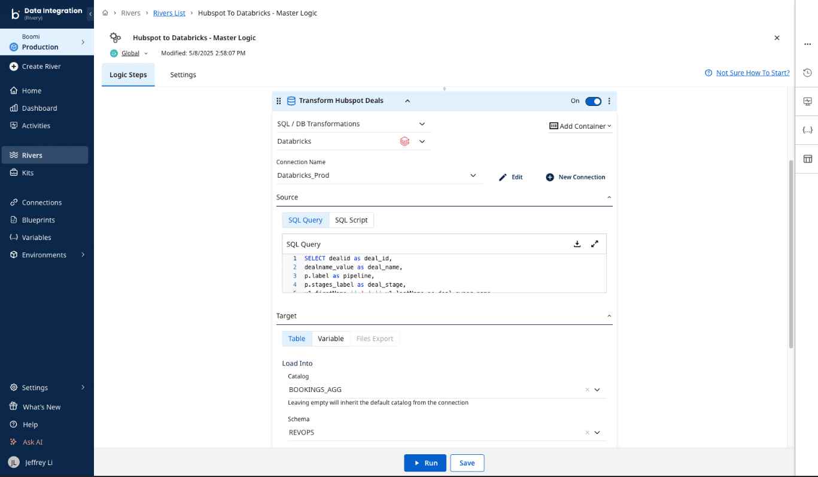Download the SQL Query
The image size is (818, 477).
pos(577,244)
